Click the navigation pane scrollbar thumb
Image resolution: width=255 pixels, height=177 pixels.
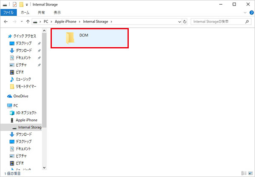pos(44,80)
